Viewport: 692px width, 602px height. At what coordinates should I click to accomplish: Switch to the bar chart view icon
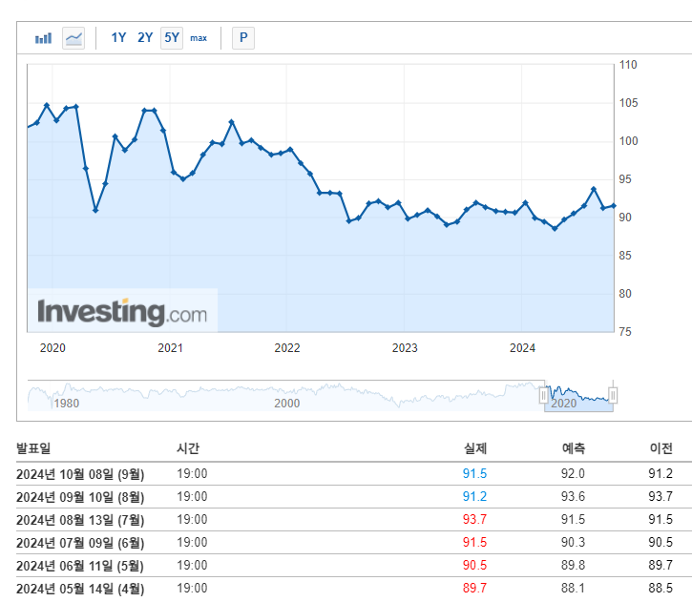coord(43,38)
